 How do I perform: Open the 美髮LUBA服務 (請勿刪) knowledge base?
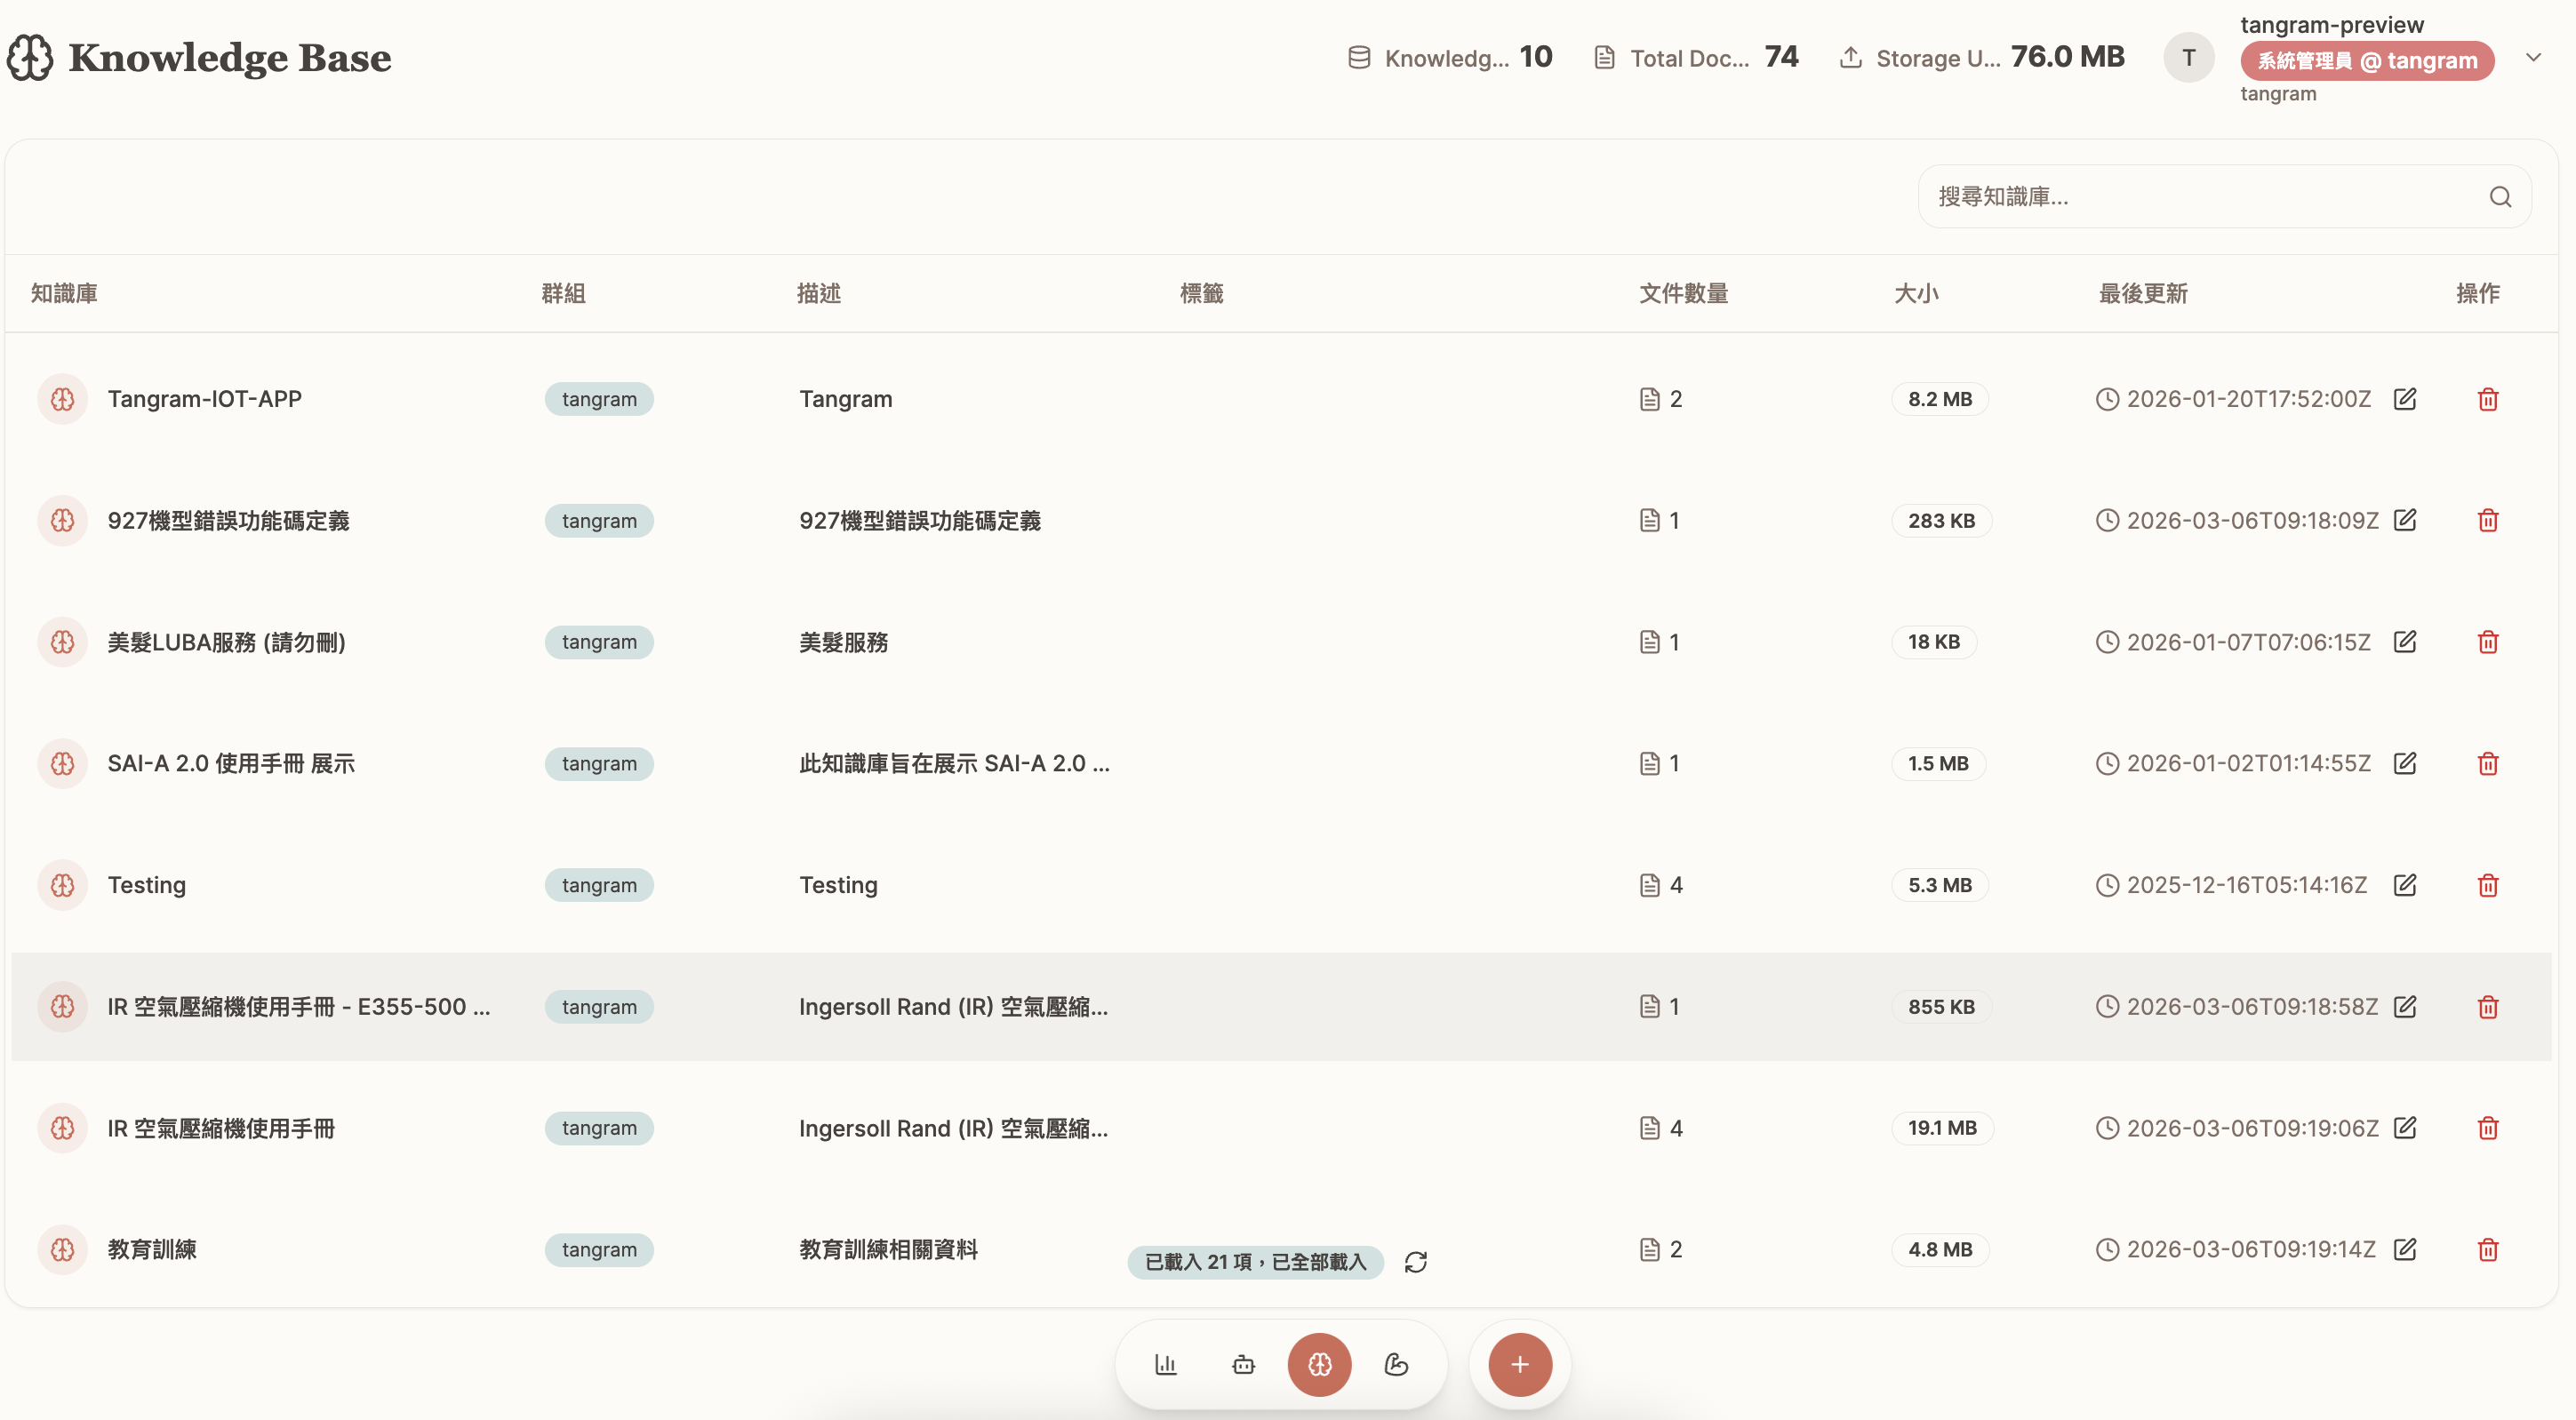coord(226,642)
